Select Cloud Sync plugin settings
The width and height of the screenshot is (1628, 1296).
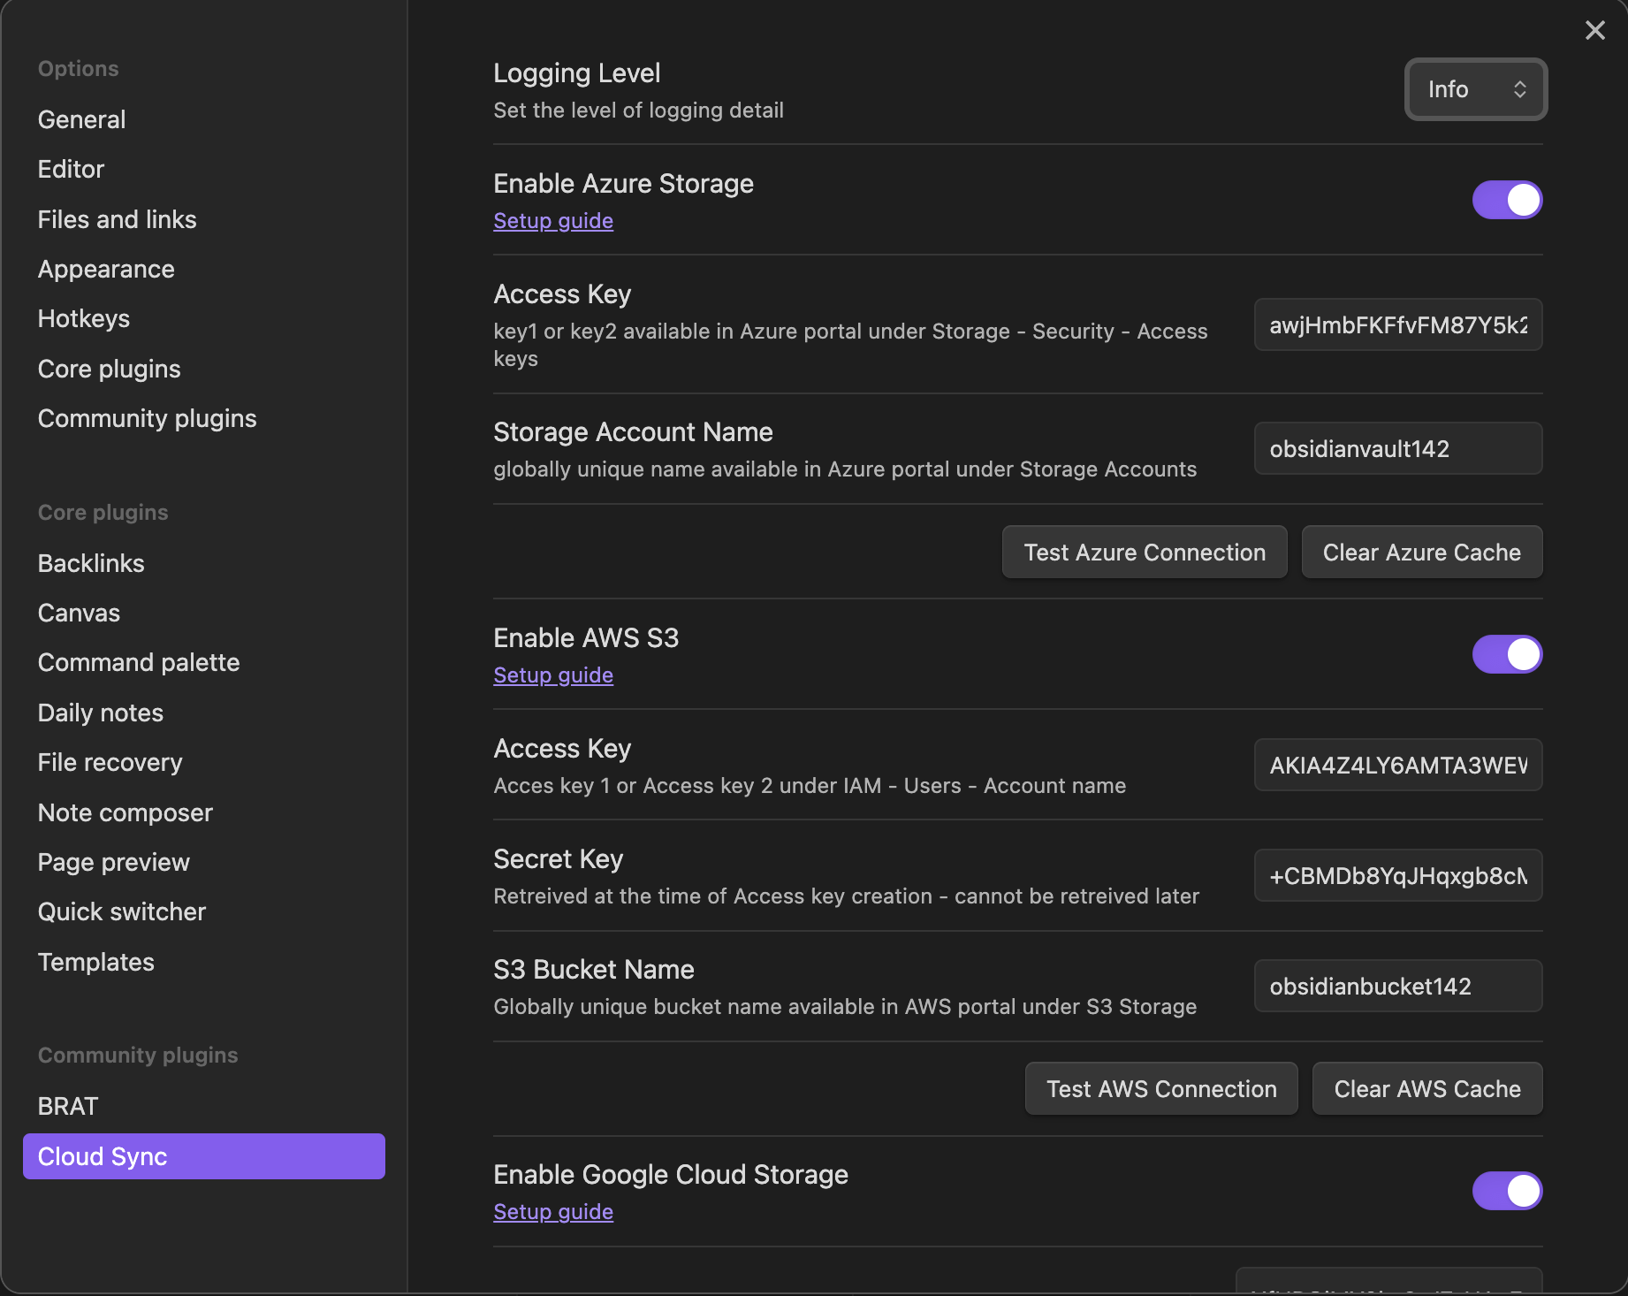point(203,1156)
